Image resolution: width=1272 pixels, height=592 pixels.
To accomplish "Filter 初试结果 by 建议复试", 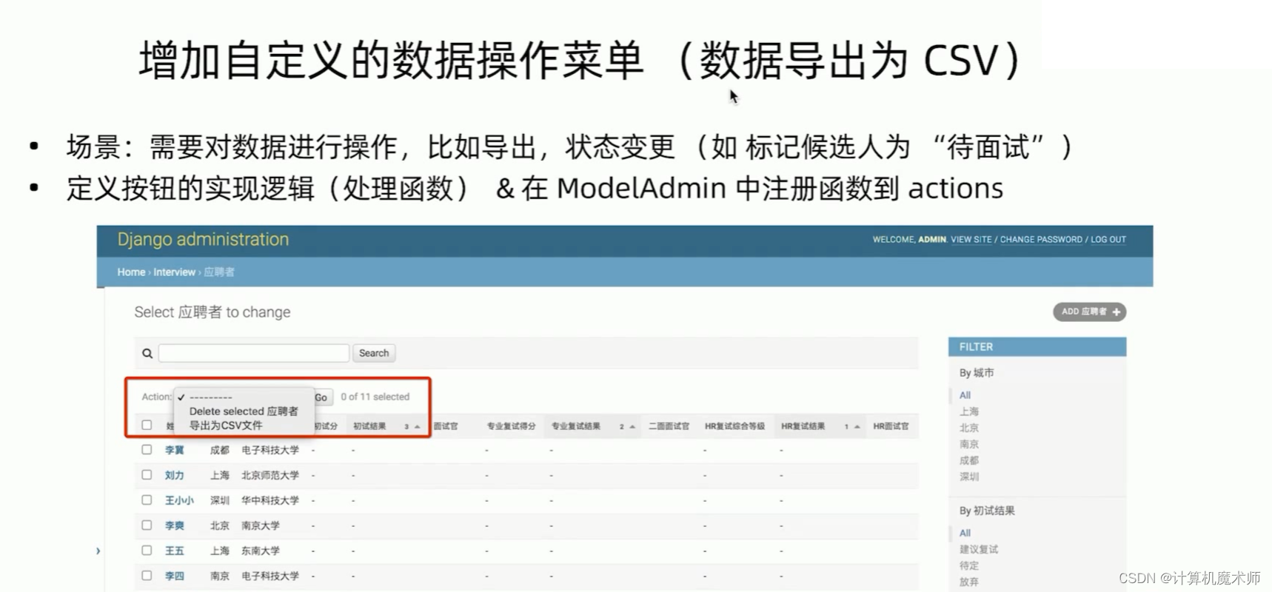I will tap(979, 549).
